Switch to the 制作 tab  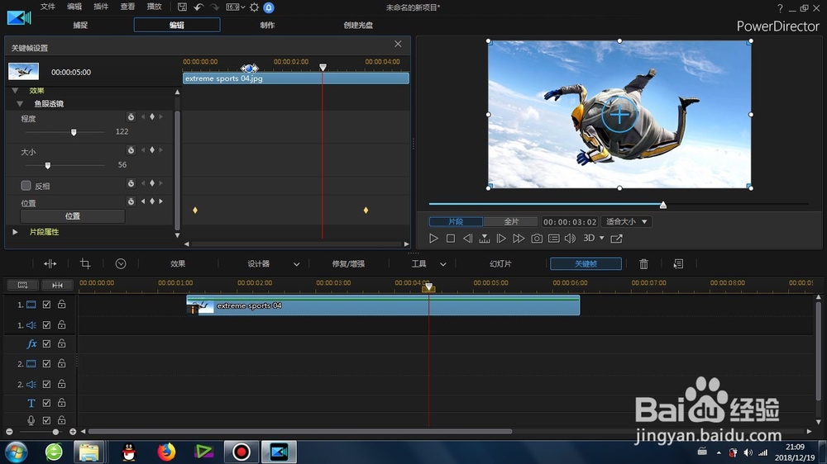click(x=267, y=25)
